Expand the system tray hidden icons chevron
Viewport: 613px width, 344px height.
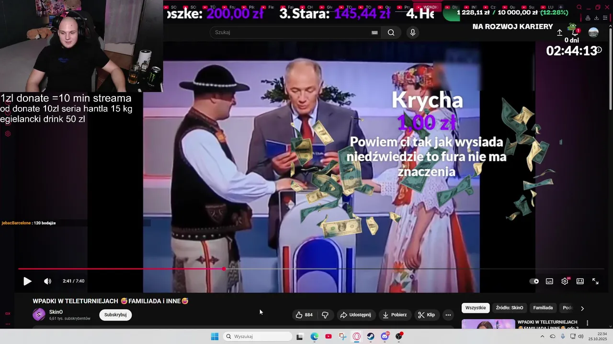pos(542,336)
